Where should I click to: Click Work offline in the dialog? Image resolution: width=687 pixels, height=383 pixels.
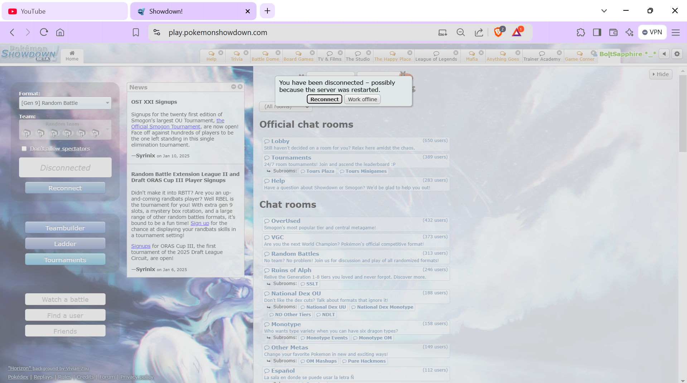pos(362,99)
